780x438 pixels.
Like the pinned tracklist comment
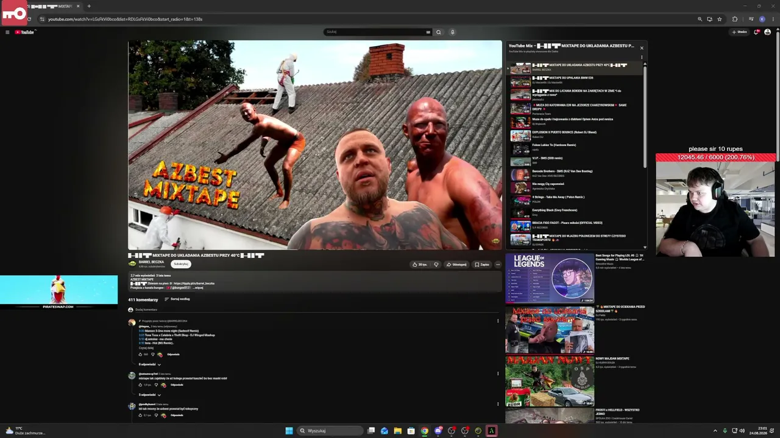coord(141,354)
